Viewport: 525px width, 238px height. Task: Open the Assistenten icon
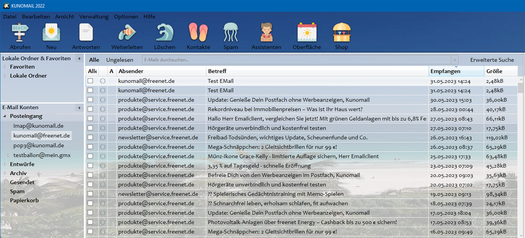(x=266, y=33)
